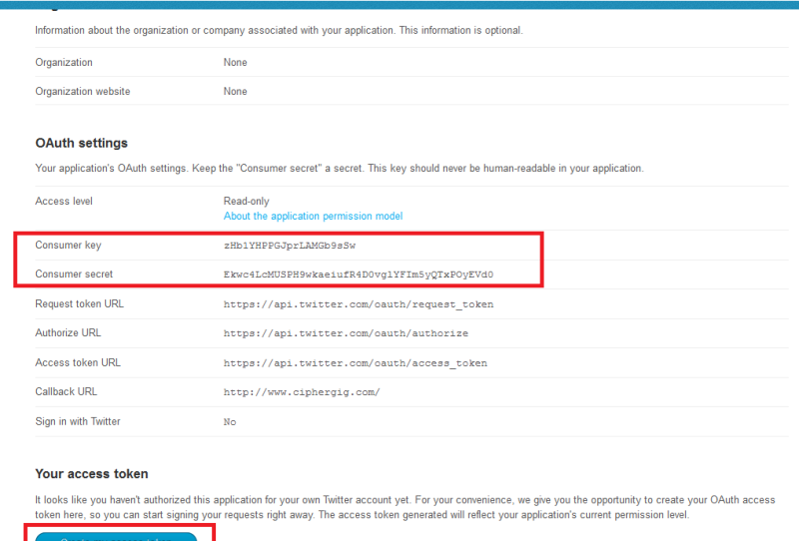Click the 'Authorize URL' label
This screenshot has height=541, width=799.
coord(68,332)
